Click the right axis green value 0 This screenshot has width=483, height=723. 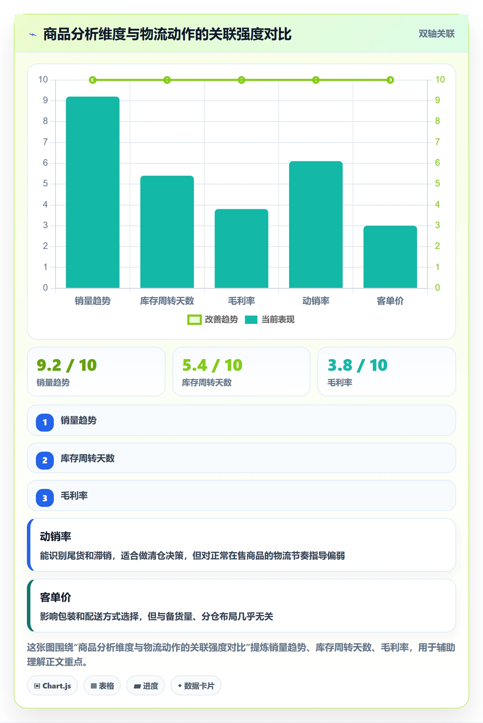pos(437,288)
